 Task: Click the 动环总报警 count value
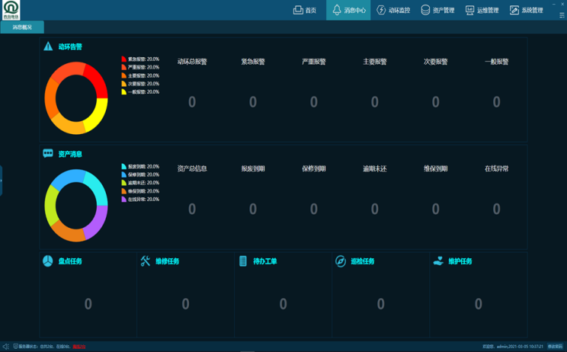click(x=192, y=101)
